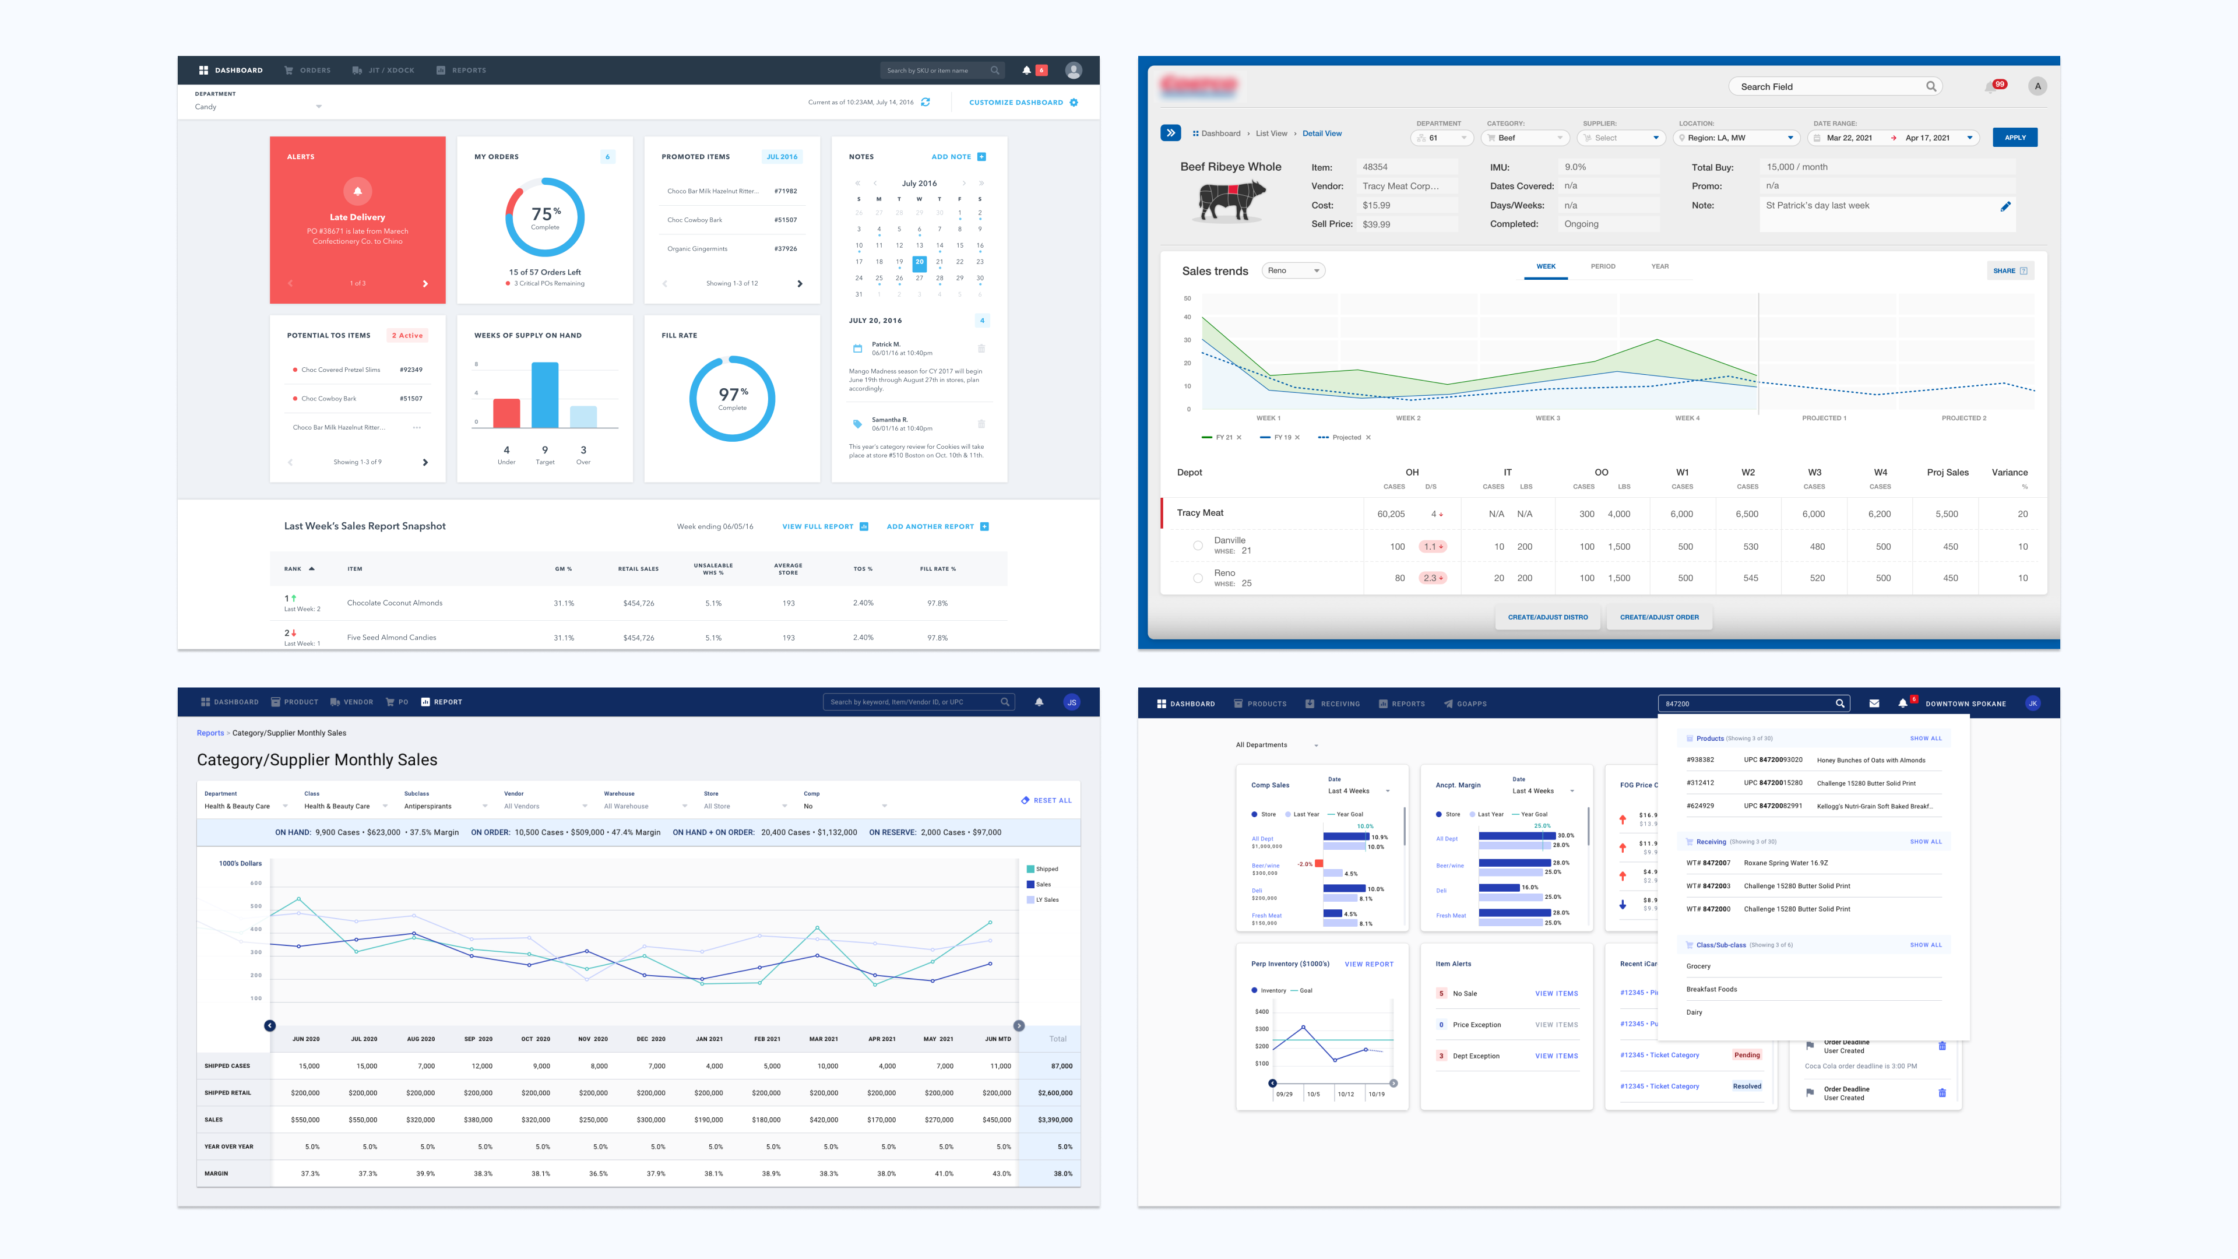
Task: Open the bell notifications in Downtown Spokane header
Action: [1902, 704]
